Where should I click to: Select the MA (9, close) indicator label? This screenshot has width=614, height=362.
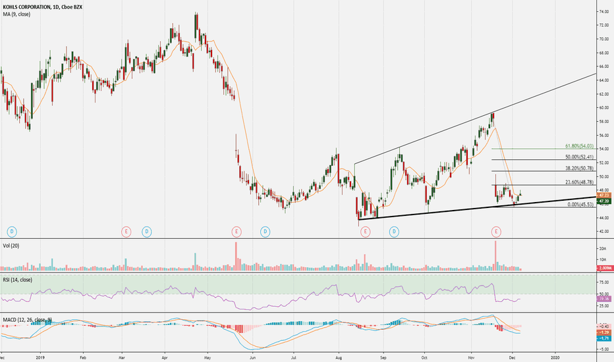16,14
